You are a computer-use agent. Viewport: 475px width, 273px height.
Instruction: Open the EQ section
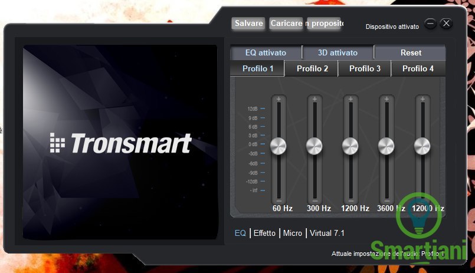pyautogui.click(x=240, y=233)
